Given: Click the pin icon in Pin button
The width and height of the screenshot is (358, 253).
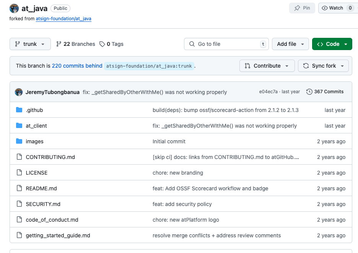Looking at the screenshot, I should tap(297, 8).
